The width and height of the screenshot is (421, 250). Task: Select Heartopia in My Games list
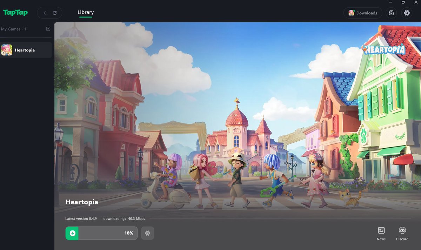[26, 50]
